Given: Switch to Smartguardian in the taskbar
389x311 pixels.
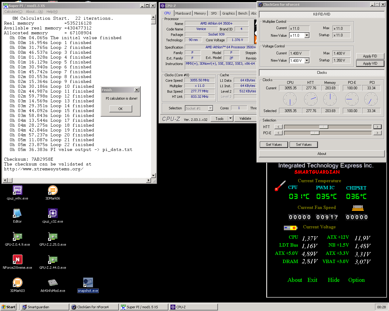Looking at the screenshot, I should point(45,307).
